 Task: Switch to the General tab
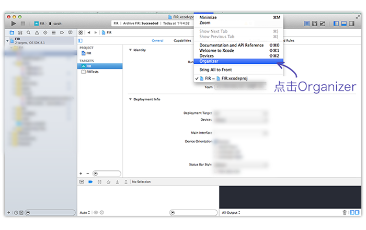click(x=157, y=41)
